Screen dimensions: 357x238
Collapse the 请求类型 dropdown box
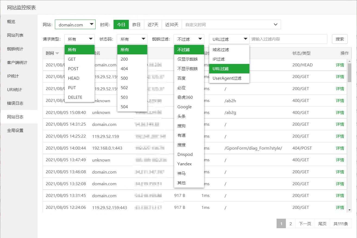[x=80, y=39]
